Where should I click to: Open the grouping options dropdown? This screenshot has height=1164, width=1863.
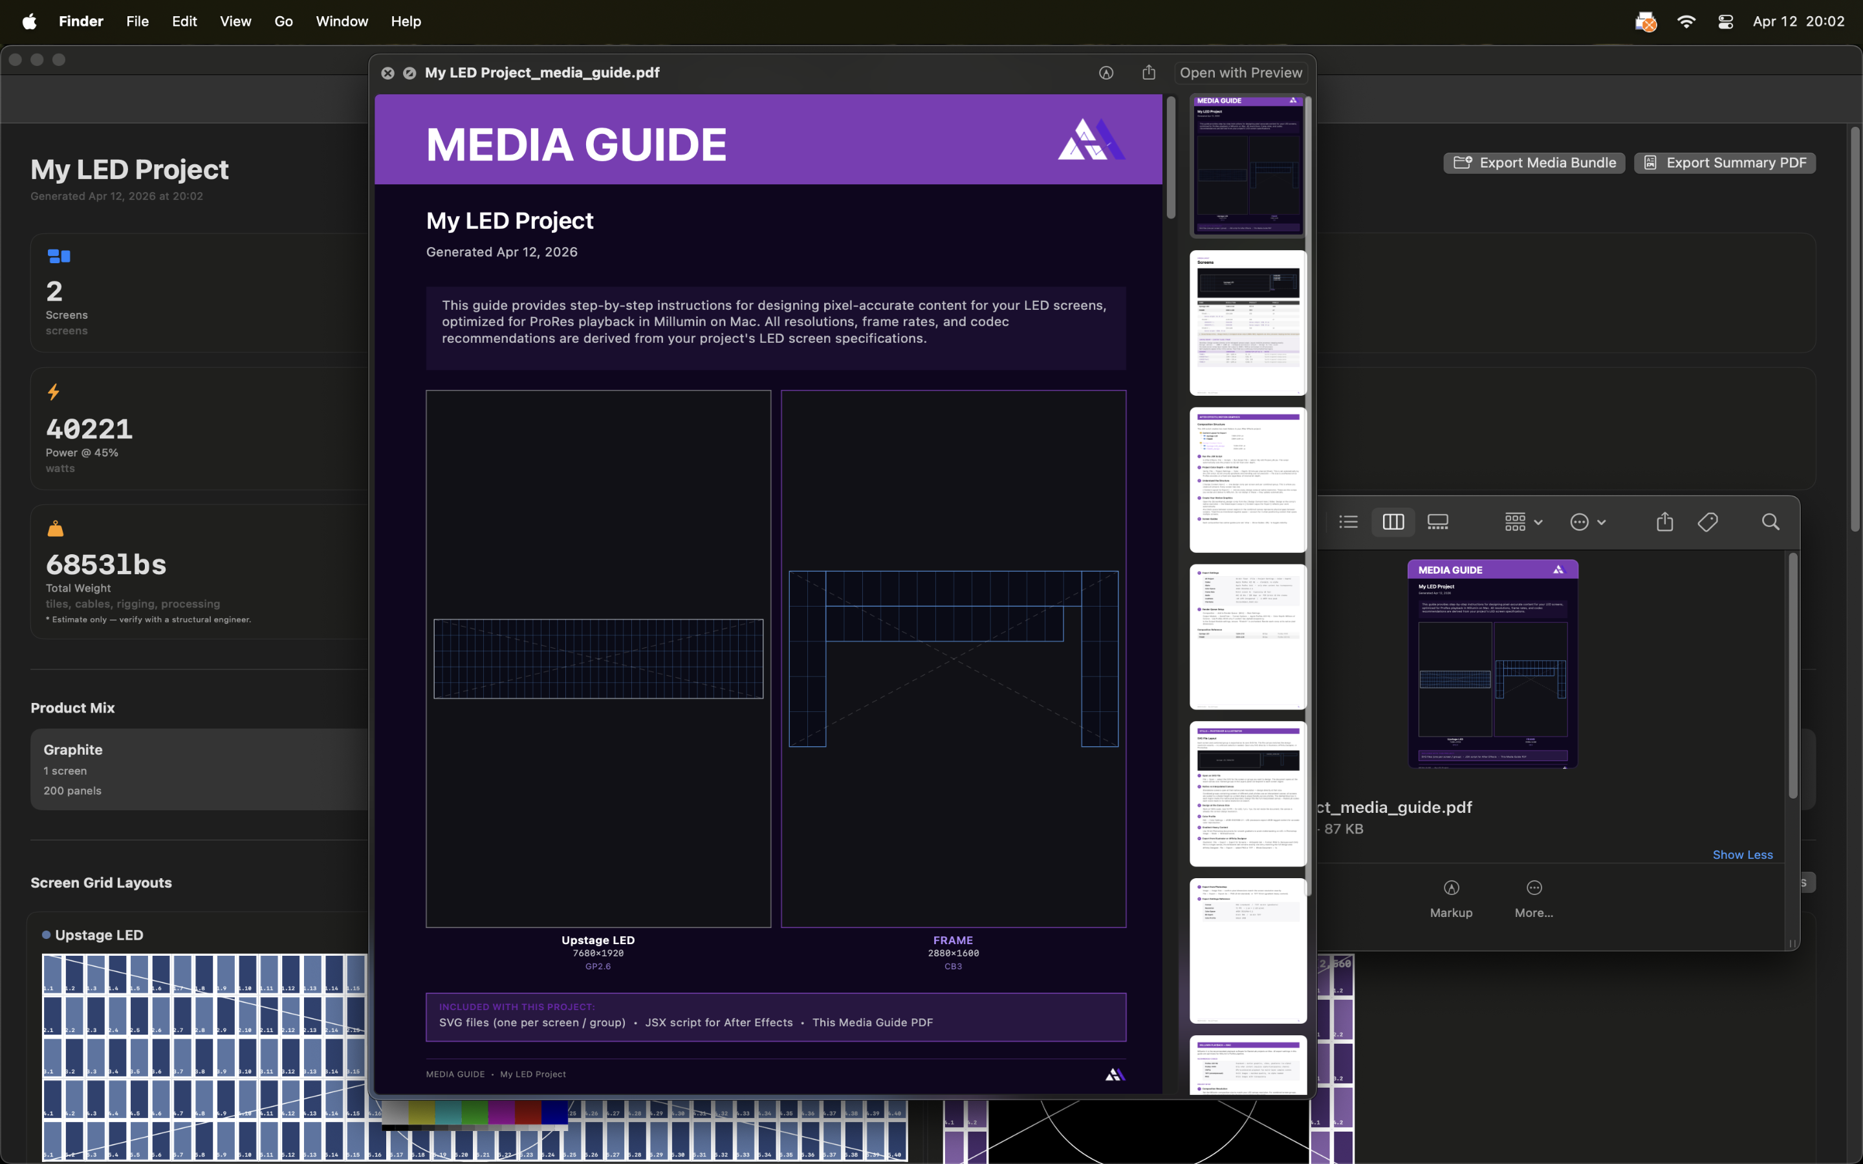tap(1521, 521)
